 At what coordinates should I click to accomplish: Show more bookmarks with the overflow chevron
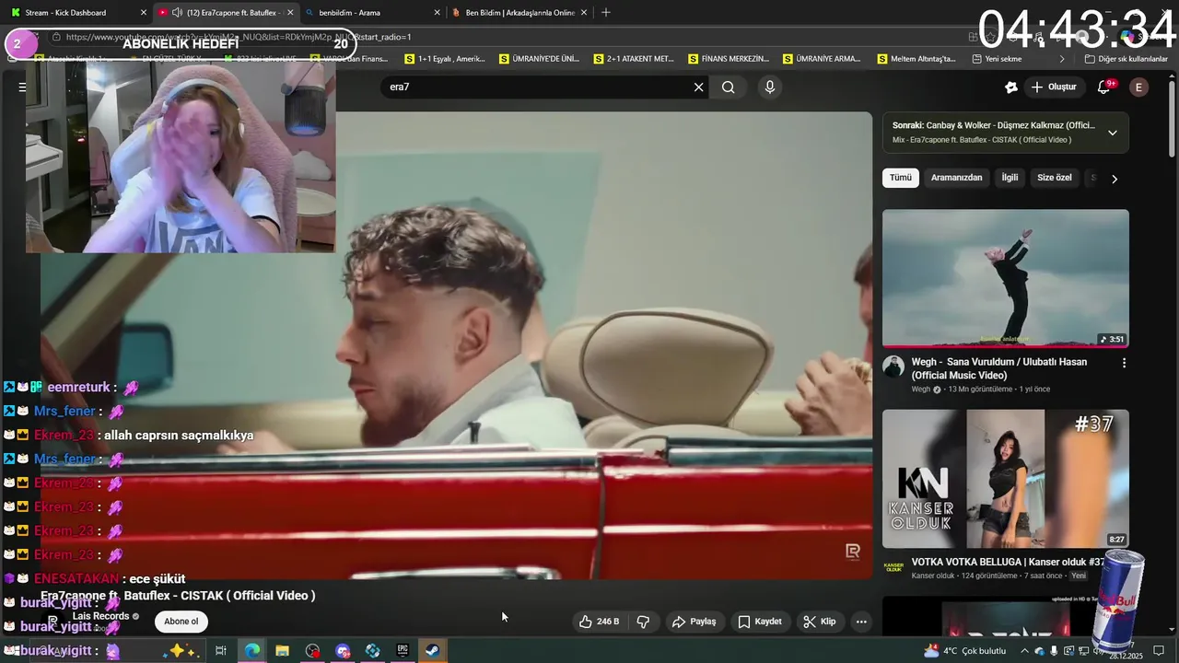[x=1062, y=59]
